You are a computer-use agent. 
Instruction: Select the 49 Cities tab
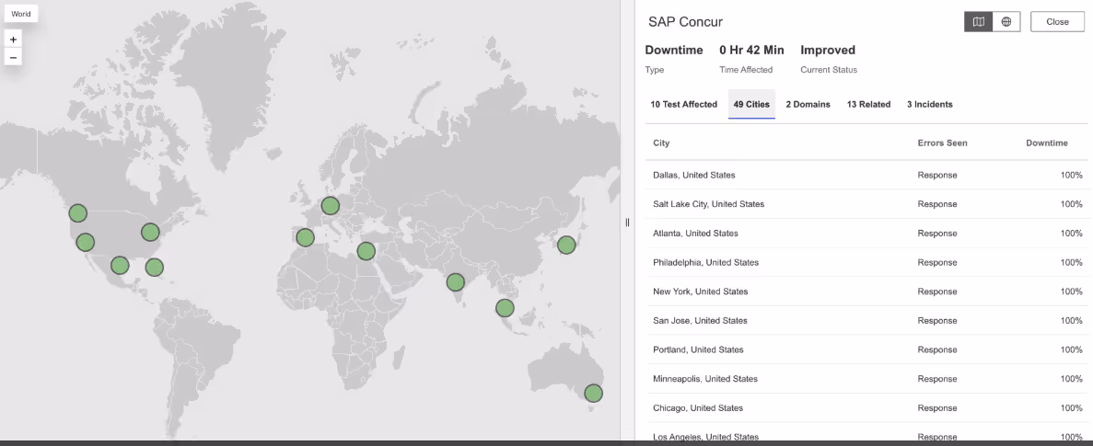pos(751,104)
